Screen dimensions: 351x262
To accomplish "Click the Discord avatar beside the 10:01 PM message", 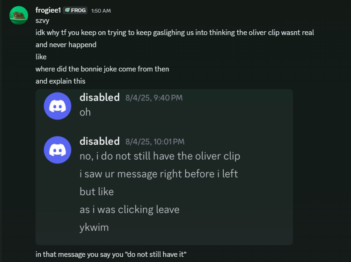I will (57, 149).
